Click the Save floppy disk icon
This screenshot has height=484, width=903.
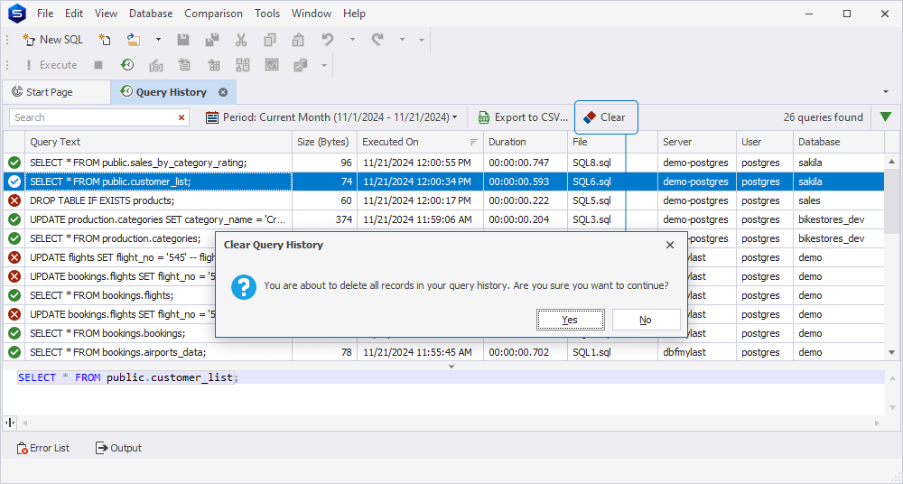tap(183, 40)
